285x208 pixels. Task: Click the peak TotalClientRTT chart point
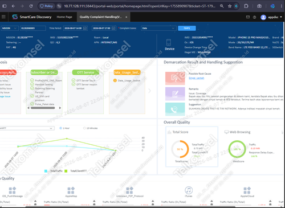pyautogui.click(x=67, y=138)
